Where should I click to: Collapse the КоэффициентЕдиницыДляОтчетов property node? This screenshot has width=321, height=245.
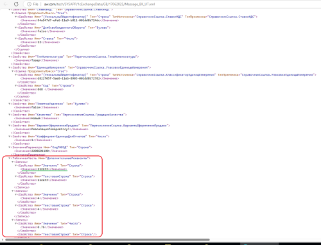(x=10, y=137)
